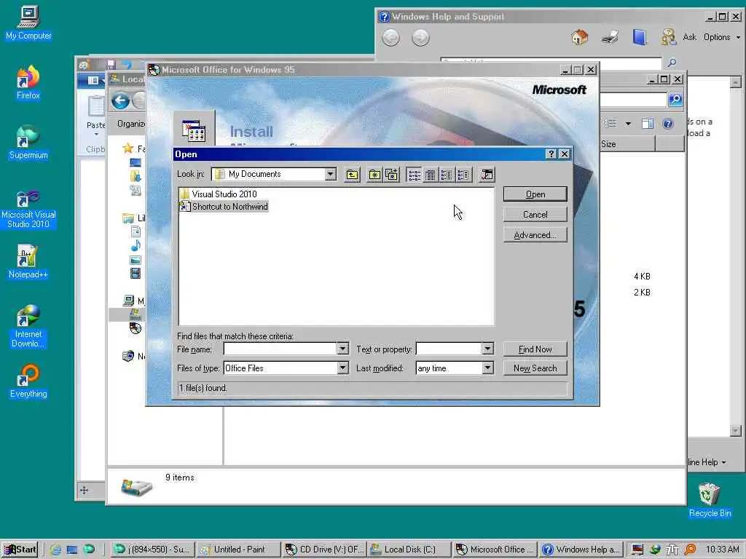Switch to Local Disk (C:) taskbar button

coord(409,550)
